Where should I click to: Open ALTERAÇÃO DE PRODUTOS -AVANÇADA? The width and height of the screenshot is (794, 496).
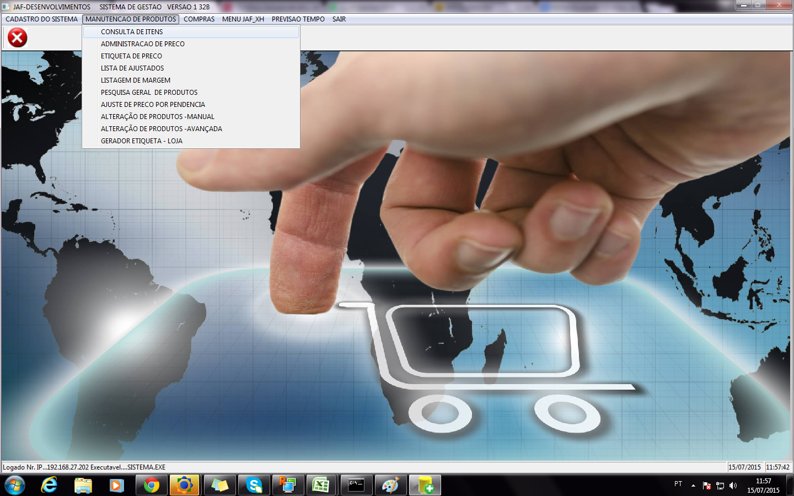191,129
